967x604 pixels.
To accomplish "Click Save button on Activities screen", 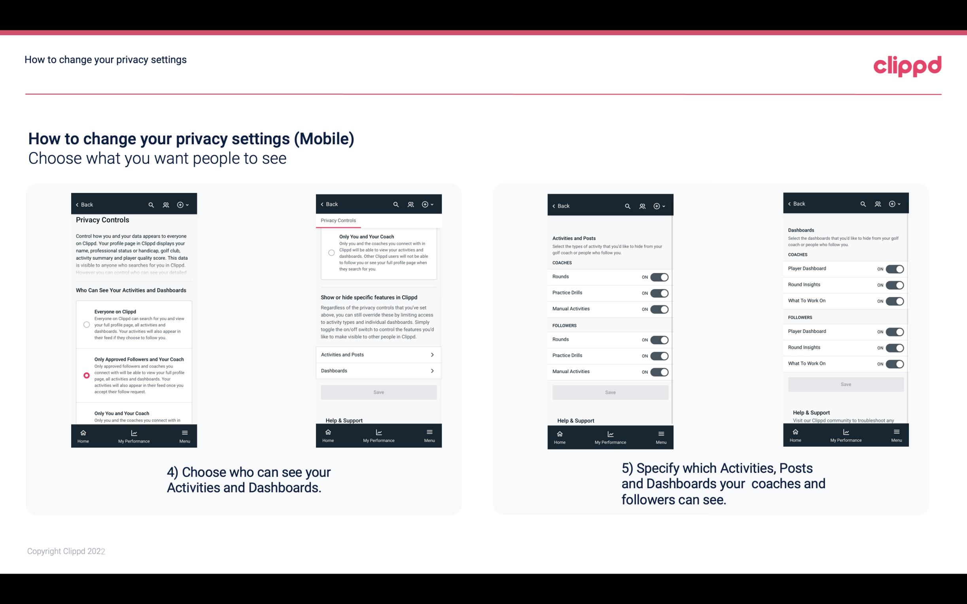I will 609,392.
